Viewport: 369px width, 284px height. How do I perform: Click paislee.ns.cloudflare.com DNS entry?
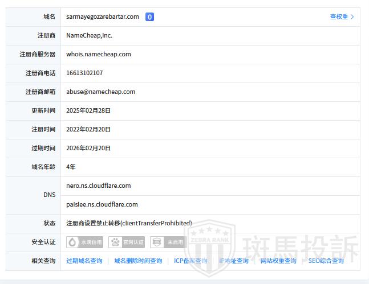click(x=102, y=204)
